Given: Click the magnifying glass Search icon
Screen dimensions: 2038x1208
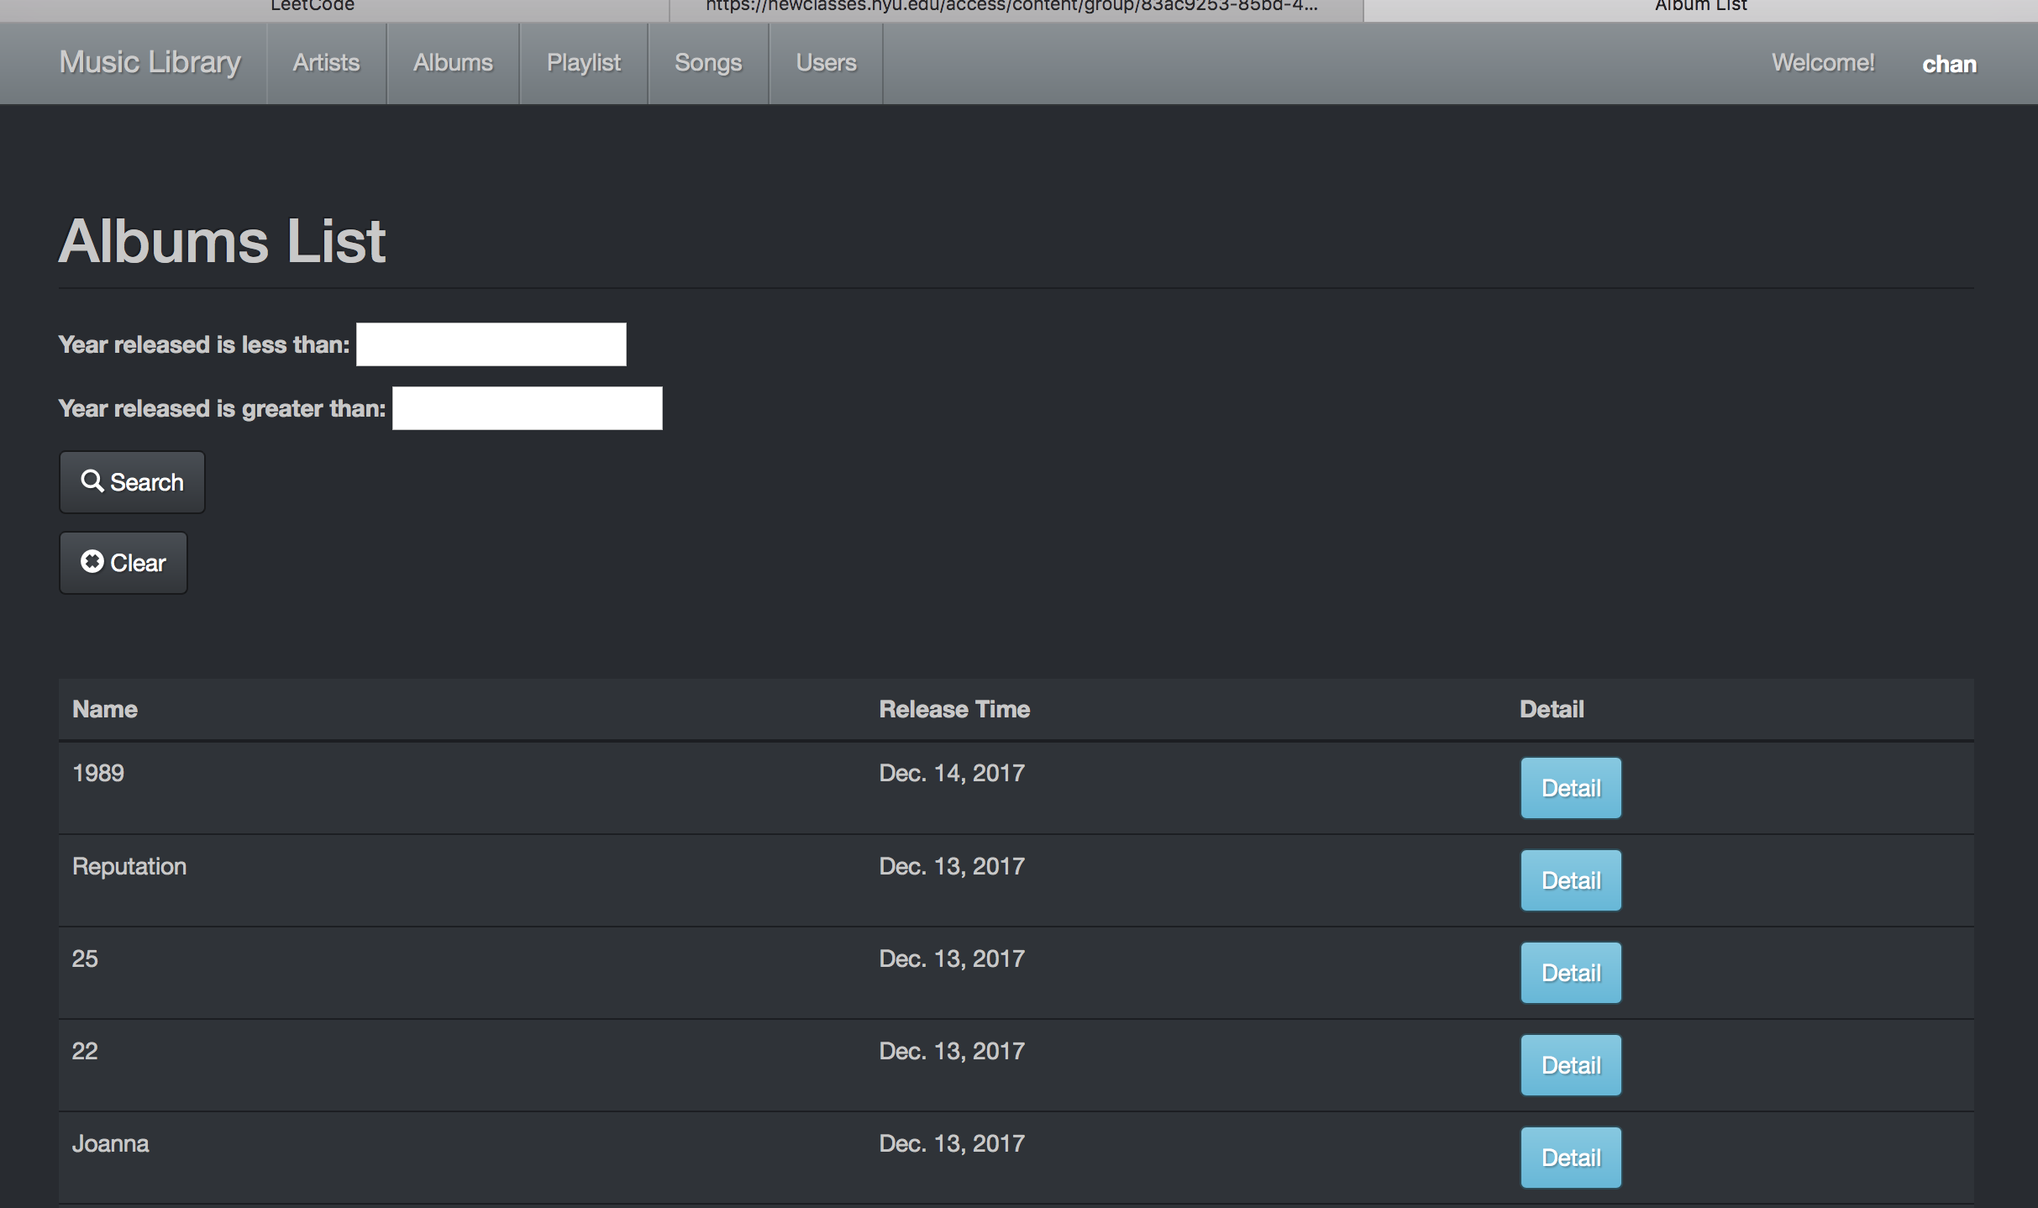Looking at the screenshot, I should [92, 481].
